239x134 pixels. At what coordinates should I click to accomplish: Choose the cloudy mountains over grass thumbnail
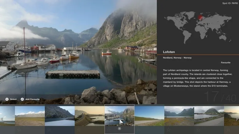[x=179, y=116]
